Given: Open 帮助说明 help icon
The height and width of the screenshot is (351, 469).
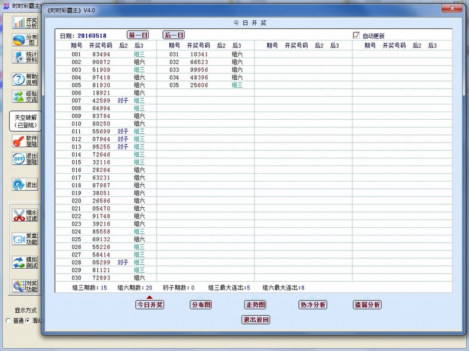Looking at the screenshot, I should pyautogui.click(x=19, y=79).
